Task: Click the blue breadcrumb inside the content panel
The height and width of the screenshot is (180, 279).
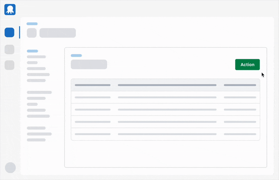Action: (76, 55)
